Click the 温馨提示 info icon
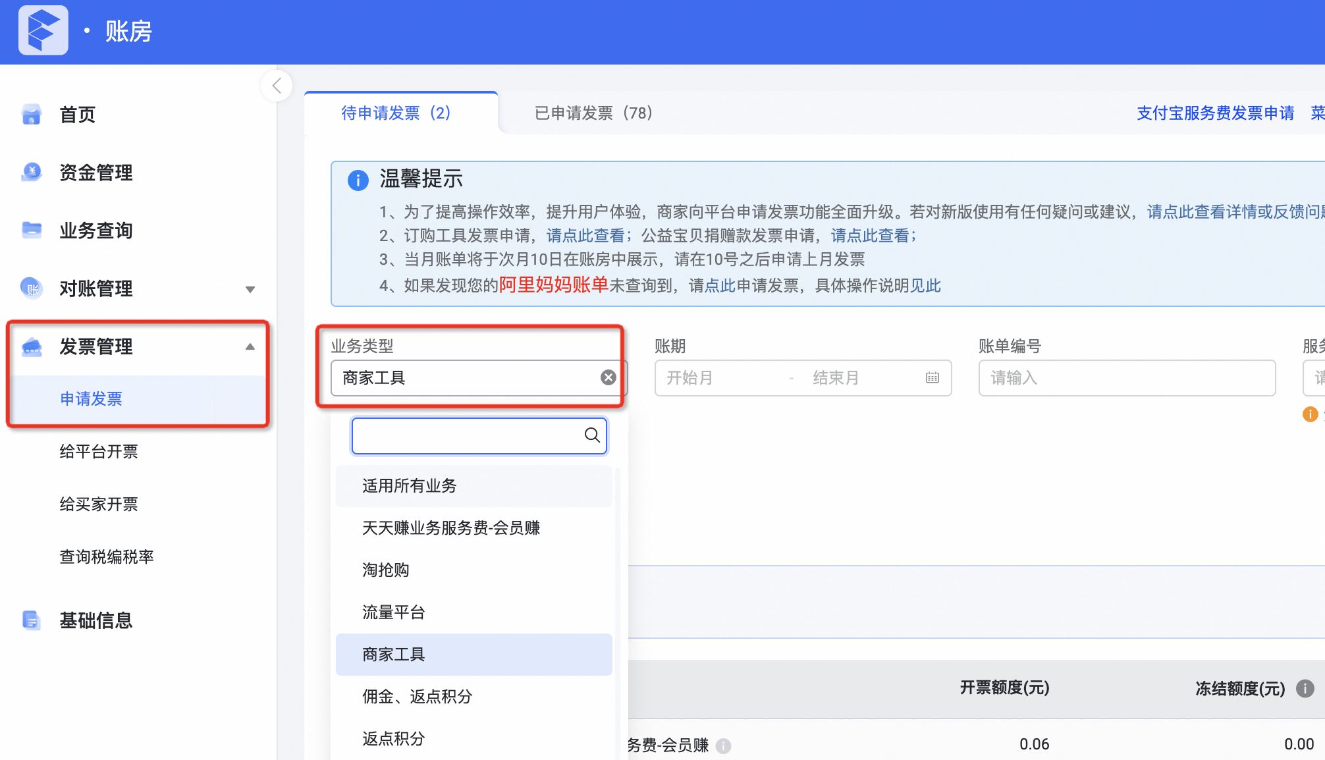The image size is (1325, 760). click(x=358, y=180)
